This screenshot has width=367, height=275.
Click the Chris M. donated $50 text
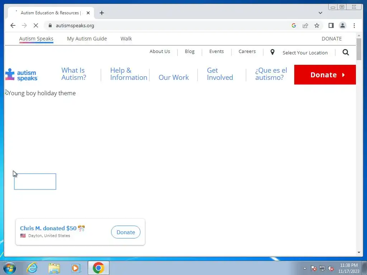point(48,228)
